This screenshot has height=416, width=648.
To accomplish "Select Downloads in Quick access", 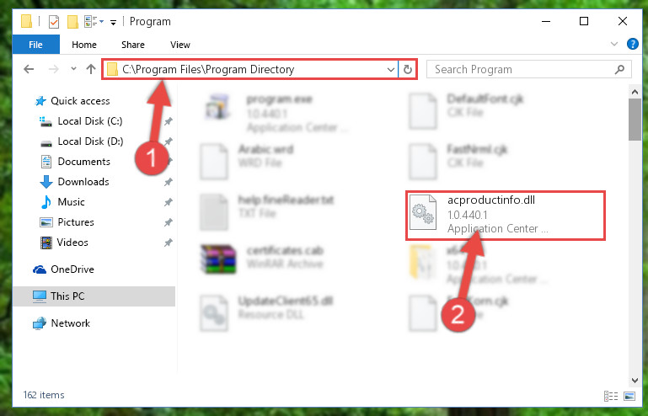I will point(83,182).
